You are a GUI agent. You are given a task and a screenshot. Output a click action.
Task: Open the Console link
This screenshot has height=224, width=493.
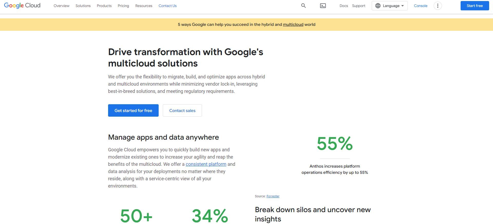click(x=421, y=6)
